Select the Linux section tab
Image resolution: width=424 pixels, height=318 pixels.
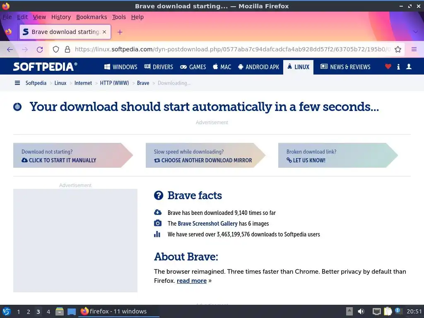298,67
